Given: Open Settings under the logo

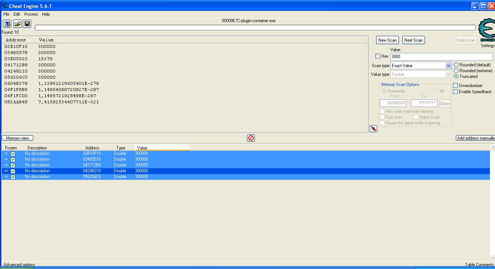Looking at the screenshot, I should (487, 46).
